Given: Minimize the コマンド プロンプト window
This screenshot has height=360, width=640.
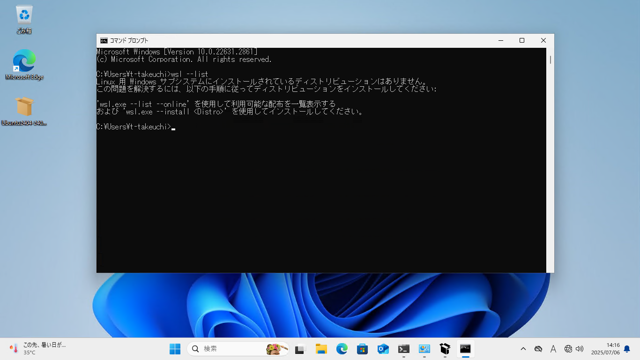Looking at the screenshot, I should 500,40.
